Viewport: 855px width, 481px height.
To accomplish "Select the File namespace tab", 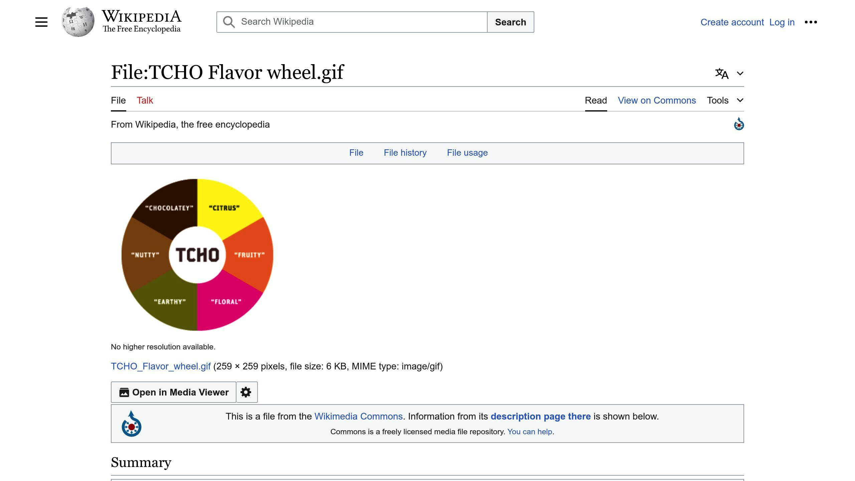I will click(118, 101).
